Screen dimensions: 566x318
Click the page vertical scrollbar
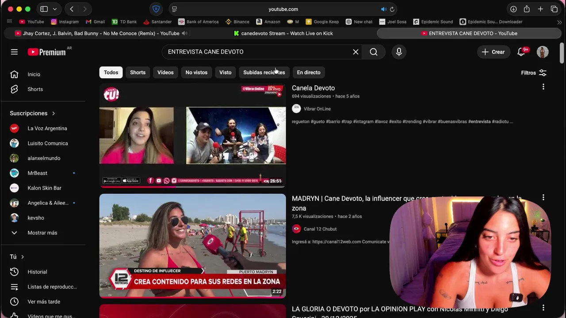[x=562, y=53]
